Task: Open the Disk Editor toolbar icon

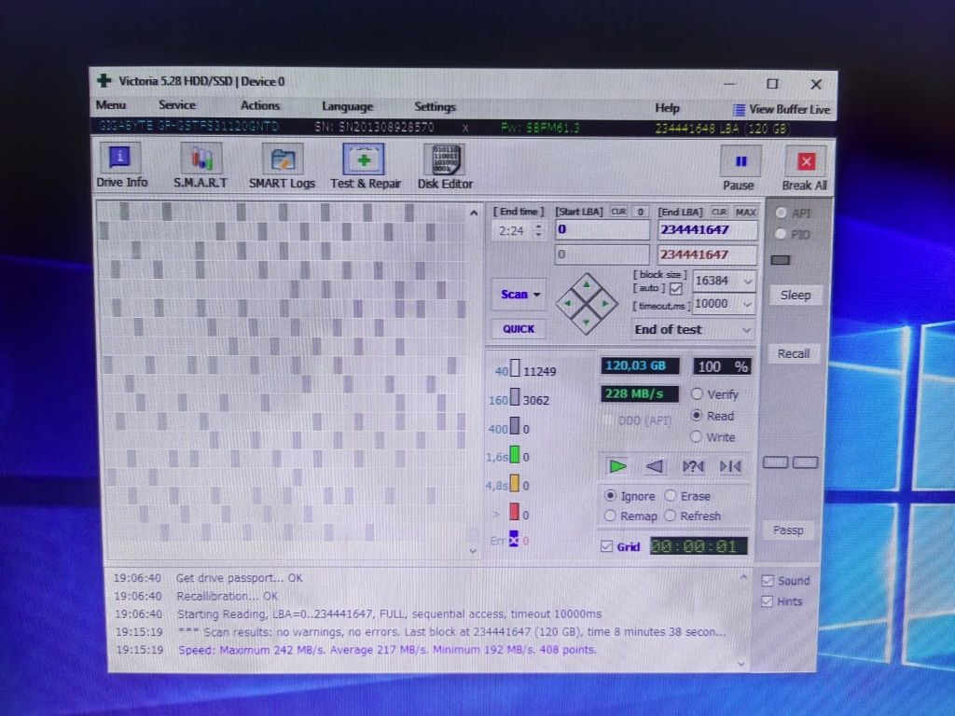Action: [x=444, y=160]
